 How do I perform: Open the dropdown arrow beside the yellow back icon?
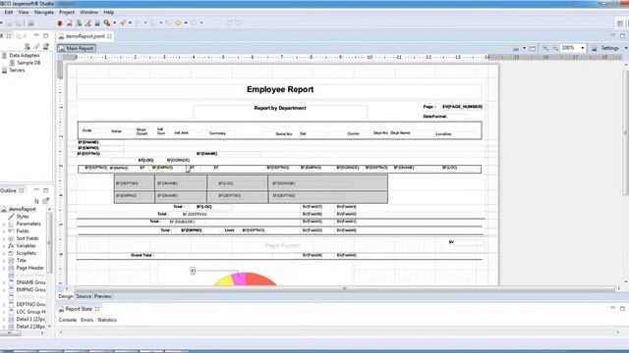[186, 24]
